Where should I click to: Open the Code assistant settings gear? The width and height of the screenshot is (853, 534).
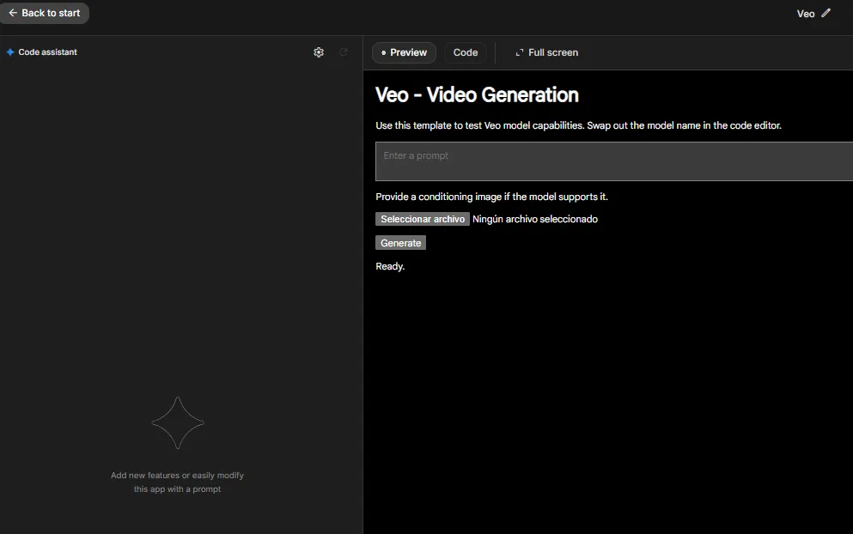click(319, 52)
